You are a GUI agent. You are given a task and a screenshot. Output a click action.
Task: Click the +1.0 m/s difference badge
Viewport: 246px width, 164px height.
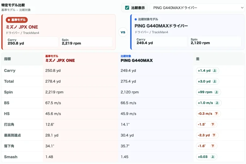[x=209, y=103]
